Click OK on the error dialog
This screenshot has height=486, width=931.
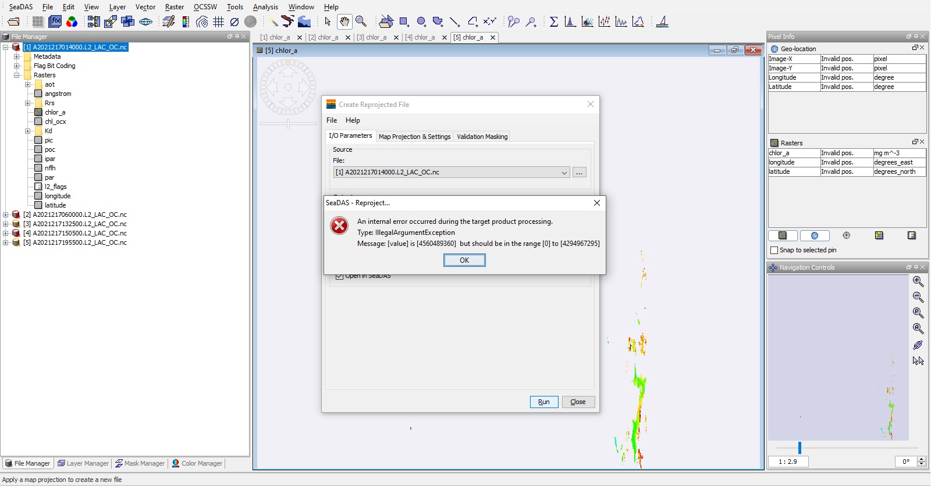pyautogui.click(x=464, y=260)
